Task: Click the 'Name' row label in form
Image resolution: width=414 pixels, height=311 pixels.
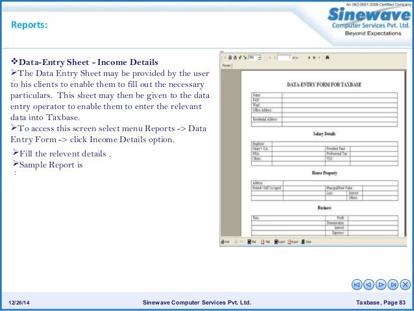Action: (x=256, y=95)
